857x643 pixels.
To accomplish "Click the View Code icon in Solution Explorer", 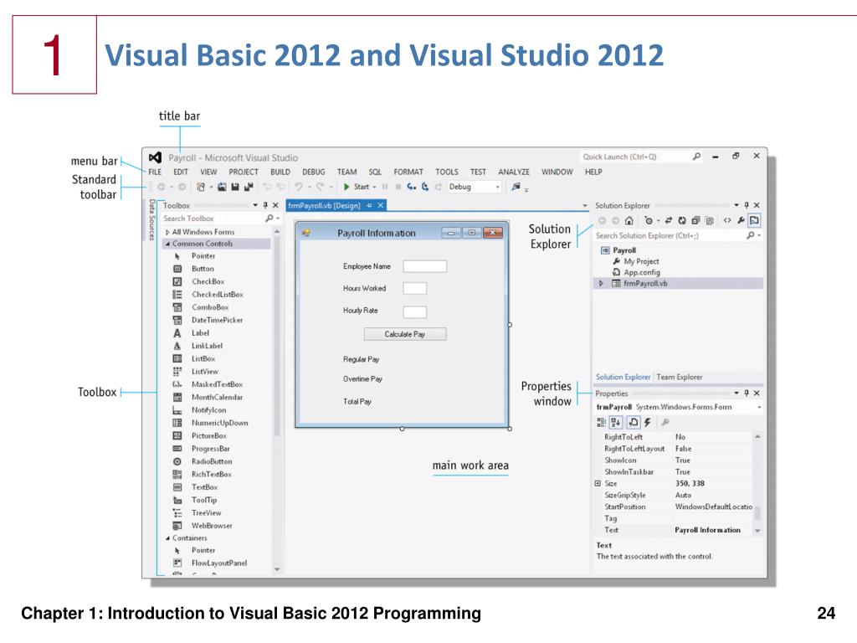I will click(x=727, y=221).
